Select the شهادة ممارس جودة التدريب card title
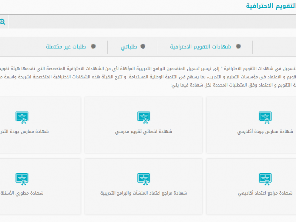Image resolution: width=296 pixels, height=222 pixels. pos(24,131)
